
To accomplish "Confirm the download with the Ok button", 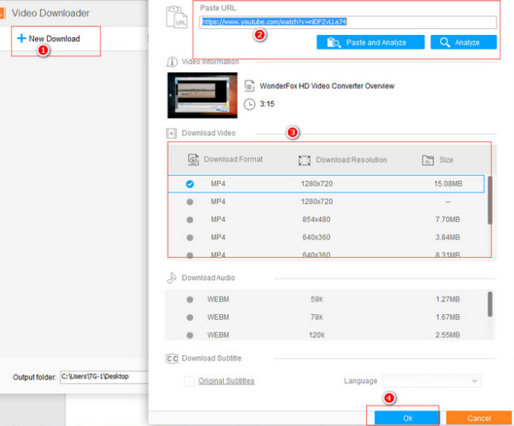I will click(407, 418).
